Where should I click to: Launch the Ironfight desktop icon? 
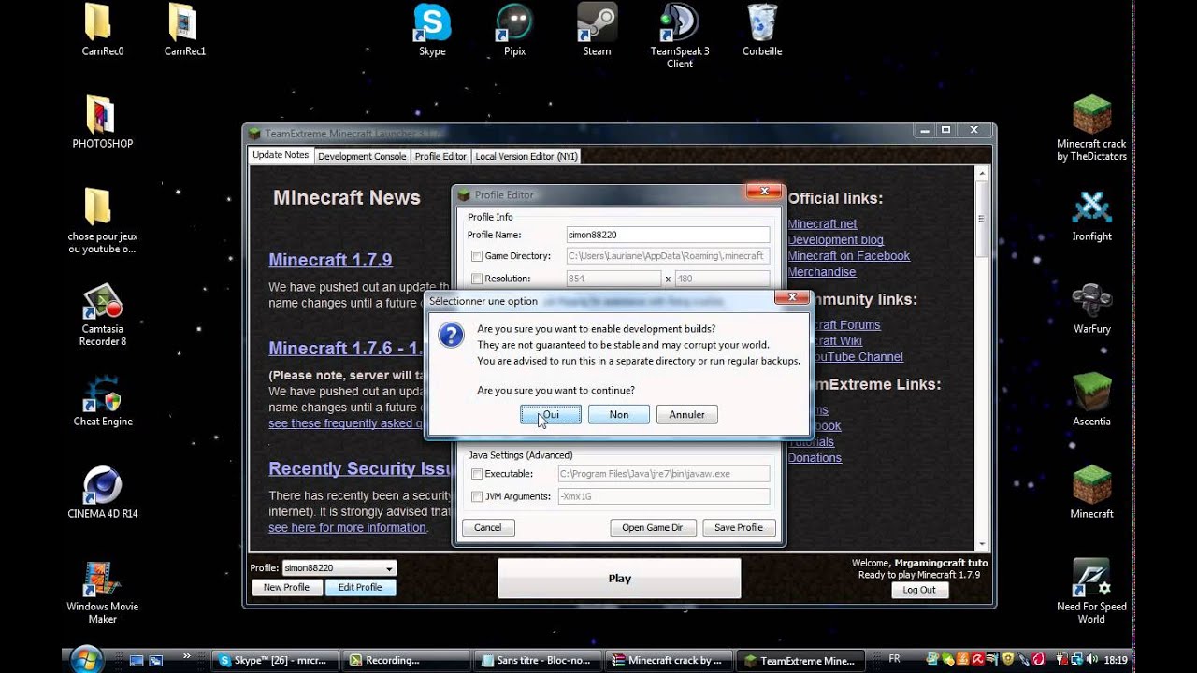1091,215
